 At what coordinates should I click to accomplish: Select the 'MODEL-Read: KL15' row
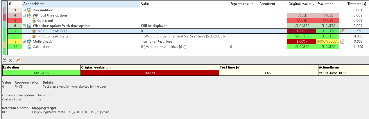point(188,31)
